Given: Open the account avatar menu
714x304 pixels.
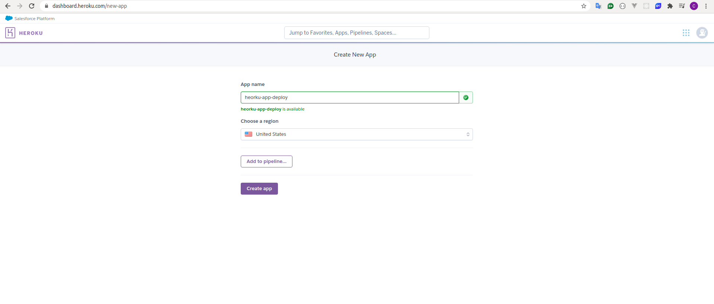Looking at the screenshot, I should pyautogui.click(x=702, y=33).
